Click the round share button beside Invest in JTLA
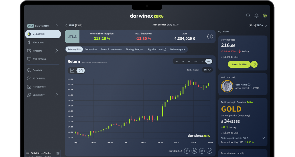 [x=254, y=64]
